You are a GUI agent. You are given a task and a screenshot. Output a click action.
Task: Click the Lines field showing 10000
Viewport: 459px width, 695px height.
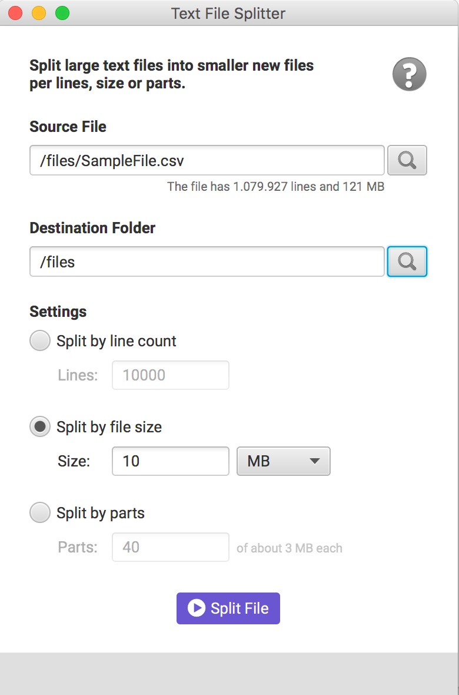[170, 375]
